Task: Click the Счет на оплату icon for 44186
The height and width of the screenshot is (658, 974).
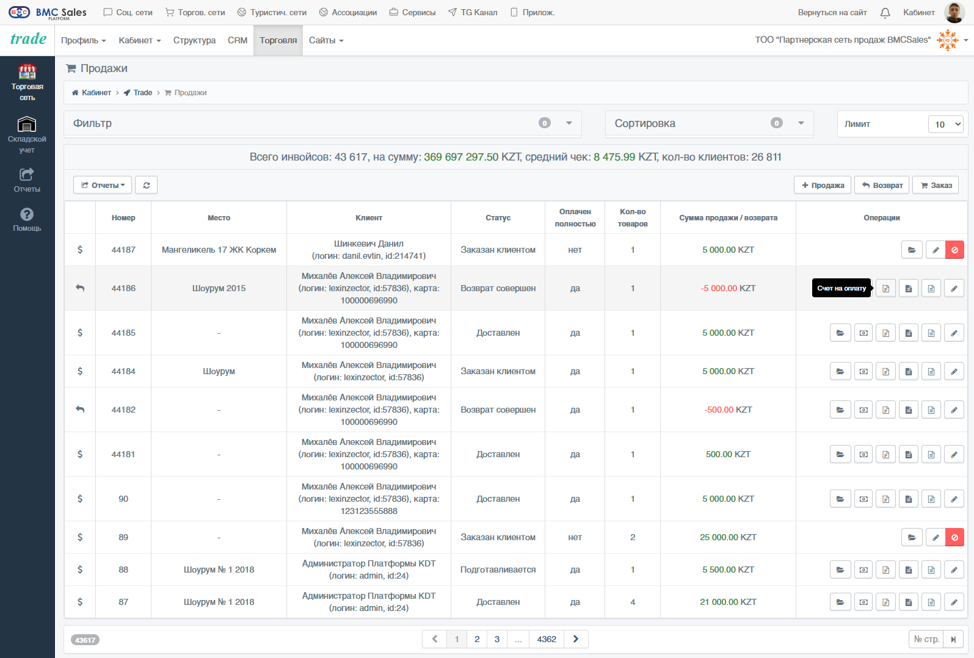Action: (x=885, y=288)
